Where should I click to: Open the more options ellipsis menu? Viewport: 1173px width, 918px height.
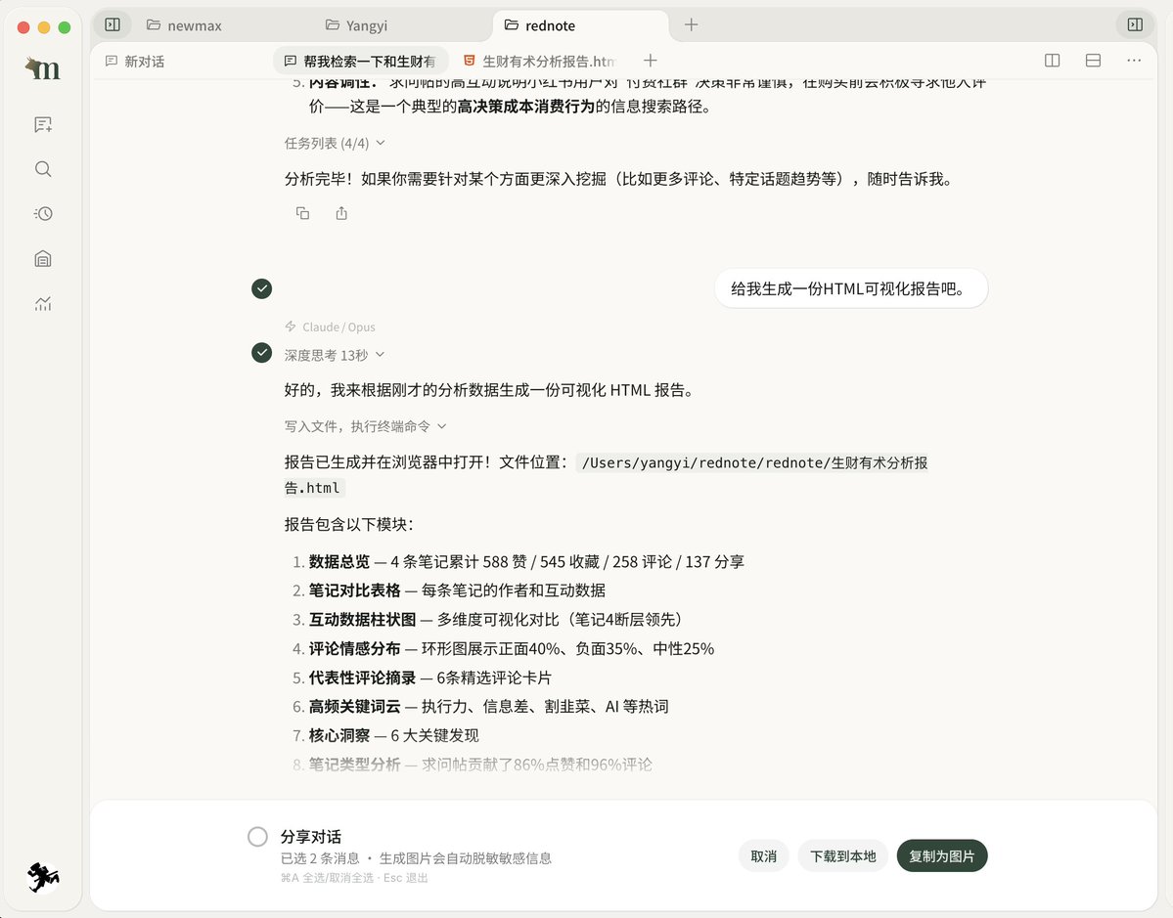coord(1133,60)
